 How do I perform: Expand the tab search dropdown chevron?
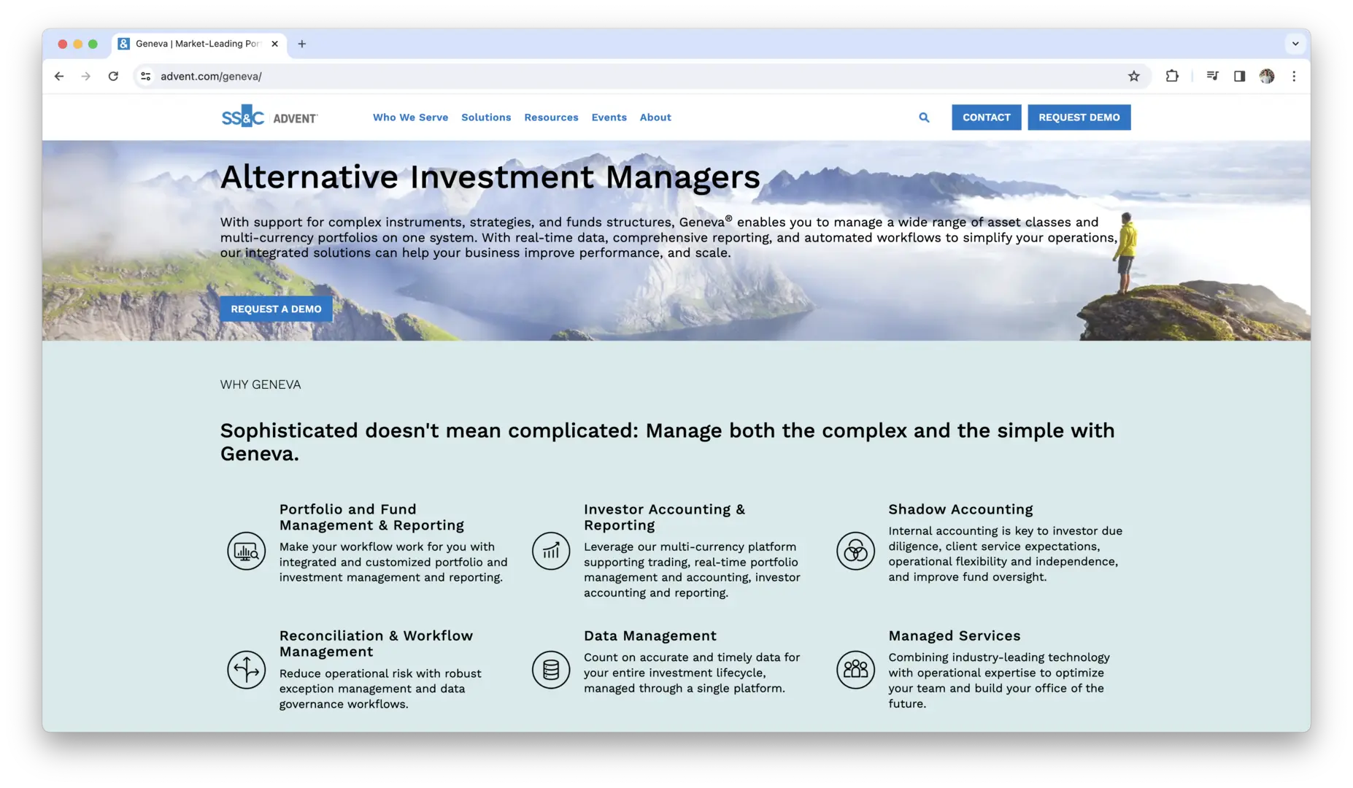tap(1295, 44)
